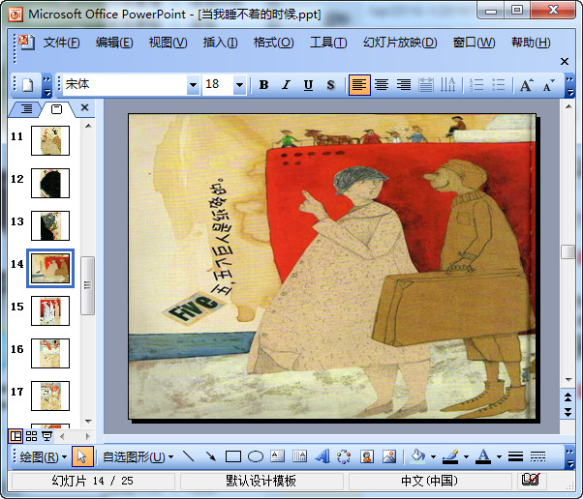Expand Formatting toolbar options at right
This screenshot has height=499, width=583.
tap(569, 85)
